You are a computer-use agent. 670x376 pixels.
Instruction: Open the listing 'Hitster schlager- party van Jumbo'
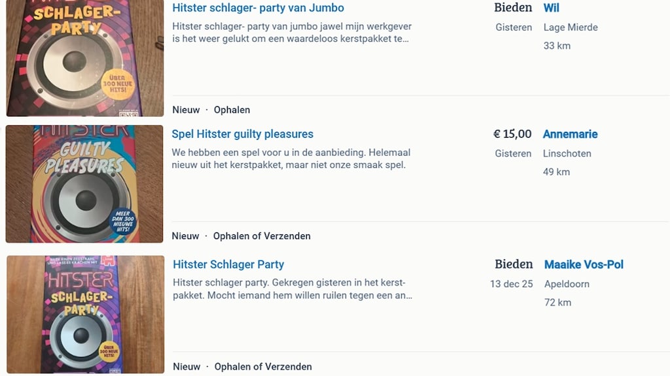tap(258, 8)
